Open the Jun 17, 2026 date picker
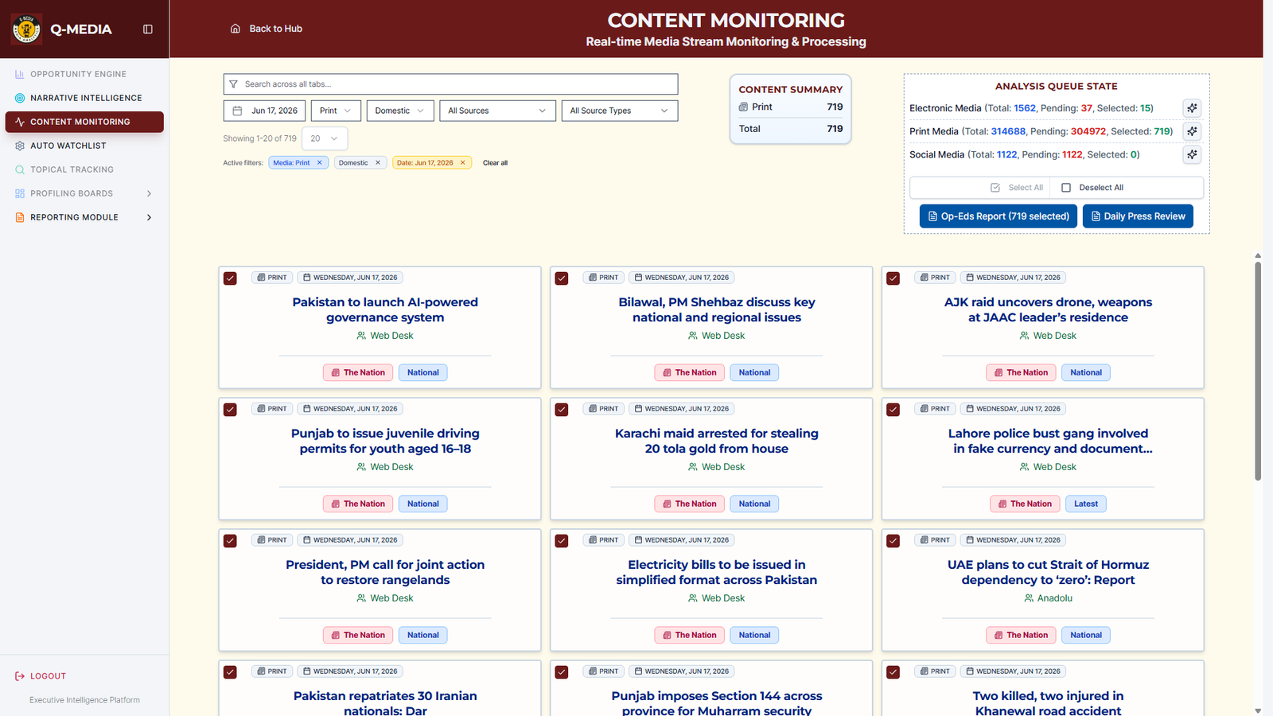The width and height of the screenshot is (1273, 716). pos(264,111)
